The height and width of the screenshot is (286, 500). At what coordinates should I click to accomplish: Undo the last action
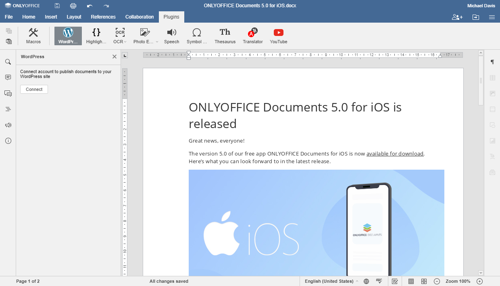click(90, 6)
